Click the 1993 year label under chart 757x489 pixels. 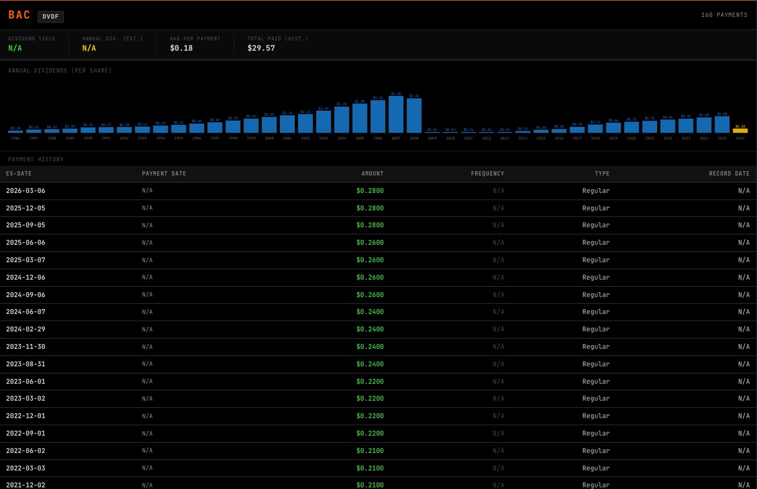point(142,138)
